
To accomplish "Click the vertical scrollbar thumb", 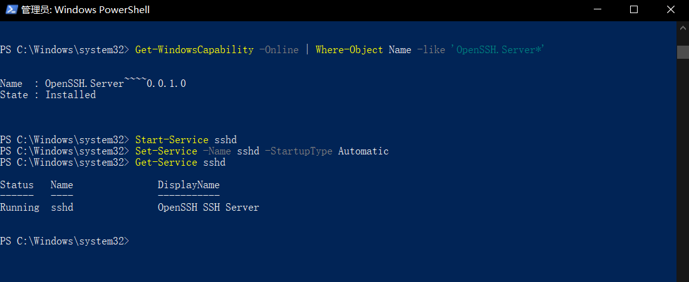I will 682,52.
